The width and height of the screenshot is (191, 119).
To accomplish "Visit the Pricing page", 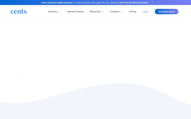I will [133, 12].
